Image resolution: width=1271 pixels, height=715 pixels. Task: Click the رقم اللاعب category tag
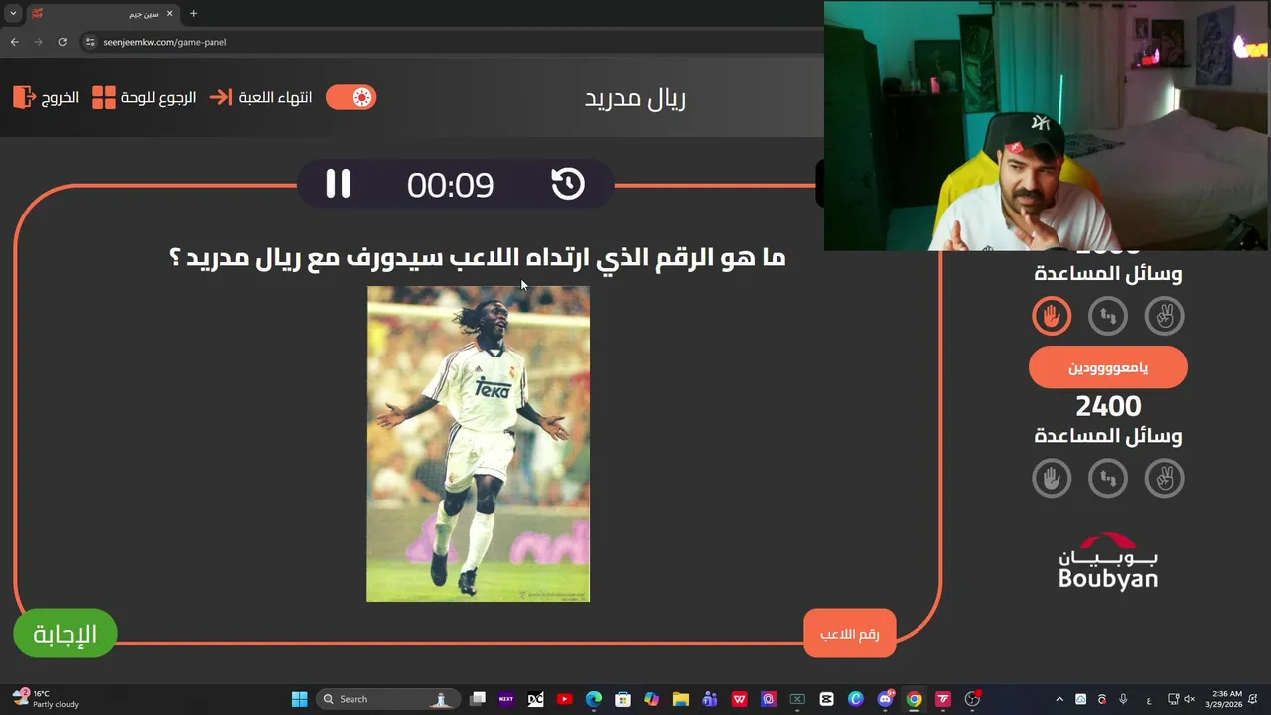point(849,634)
